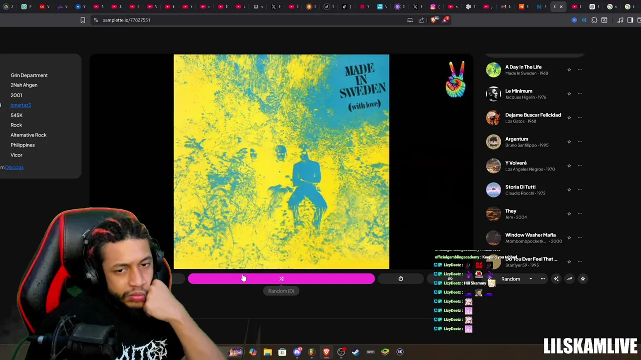Click the Philippines country text

click(23, 145)
